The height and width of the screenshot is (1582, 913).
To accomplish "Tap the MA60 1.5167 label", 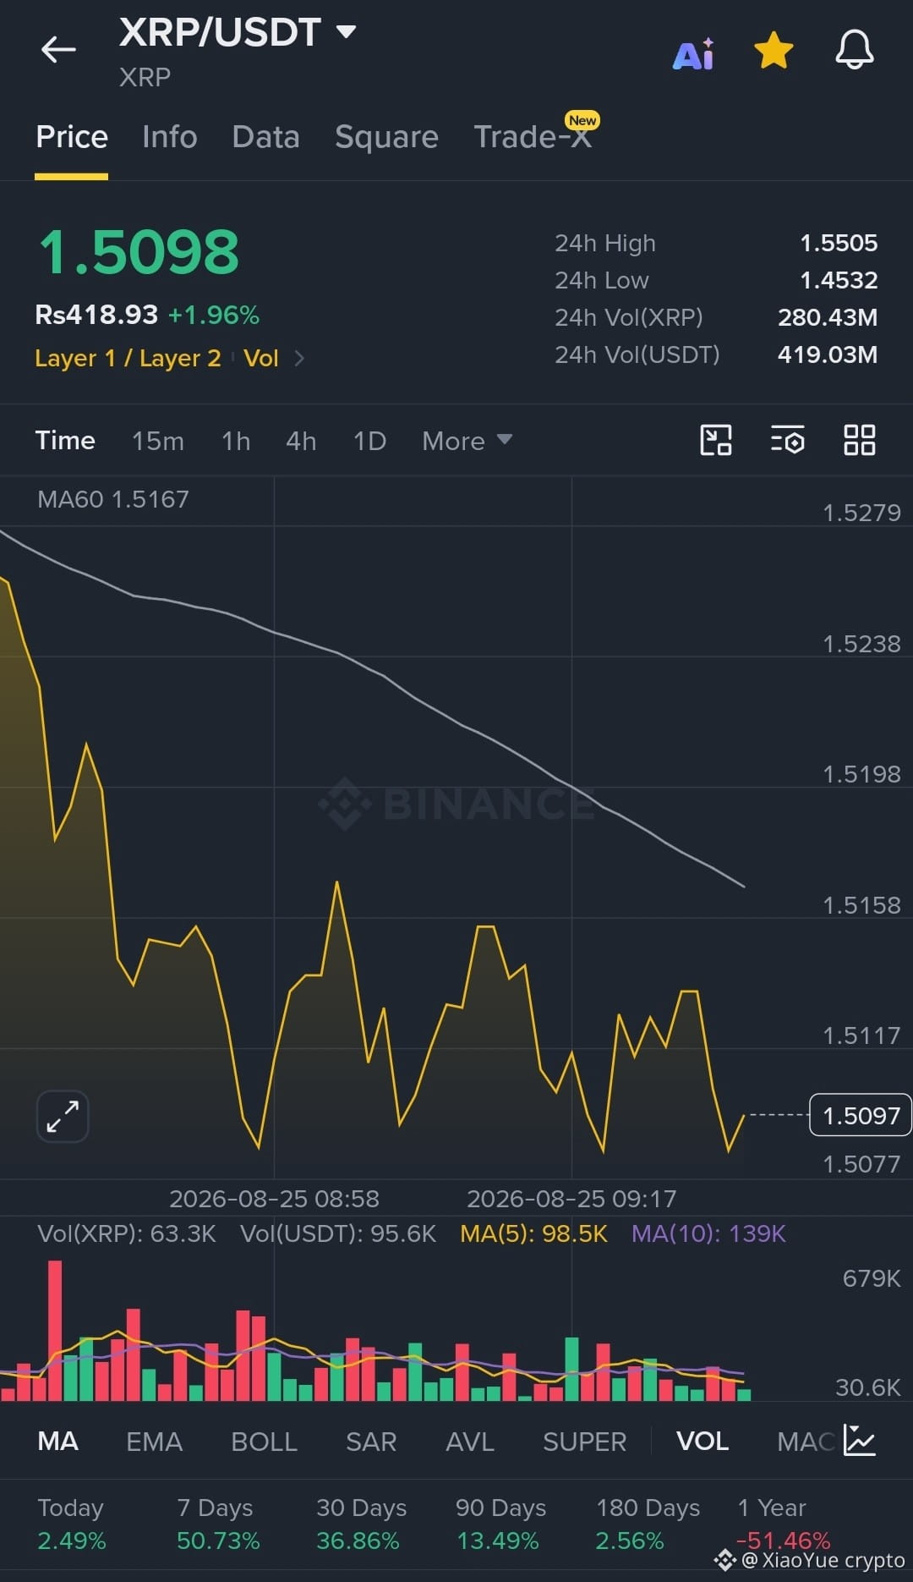I will pos(113,499).
